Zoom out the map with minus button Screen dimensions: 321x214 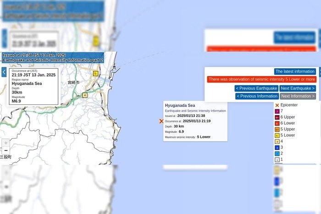6,150
